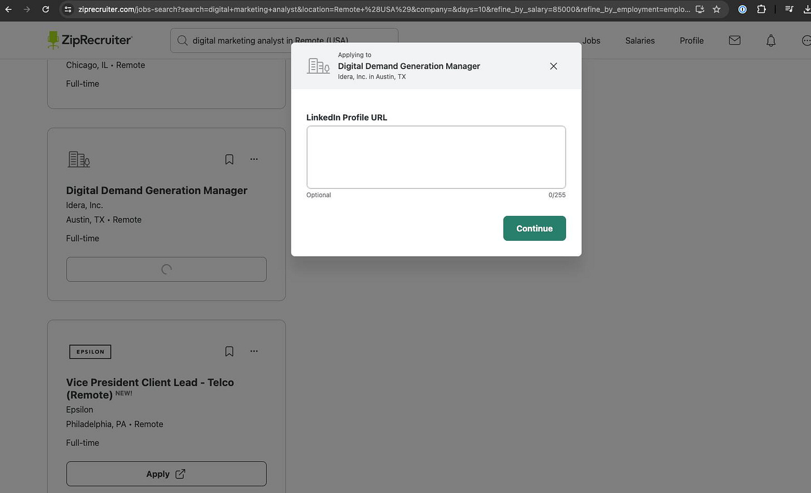Click the dialog title 'Digital Demand Generation Manager'
Screen dimensions: 811x493
(409, 66)
